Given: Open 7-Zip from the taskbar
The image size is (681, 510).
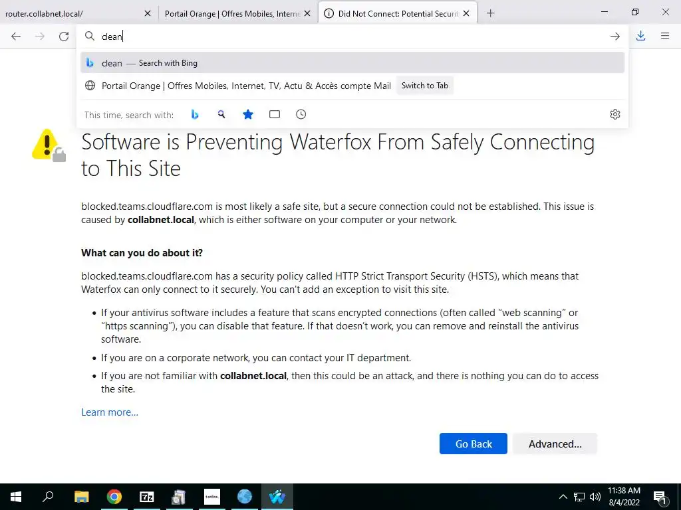Looking at the screenshot, I should (147, 497).
